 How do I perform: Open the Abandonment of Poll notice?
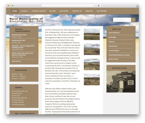[19, 35]
